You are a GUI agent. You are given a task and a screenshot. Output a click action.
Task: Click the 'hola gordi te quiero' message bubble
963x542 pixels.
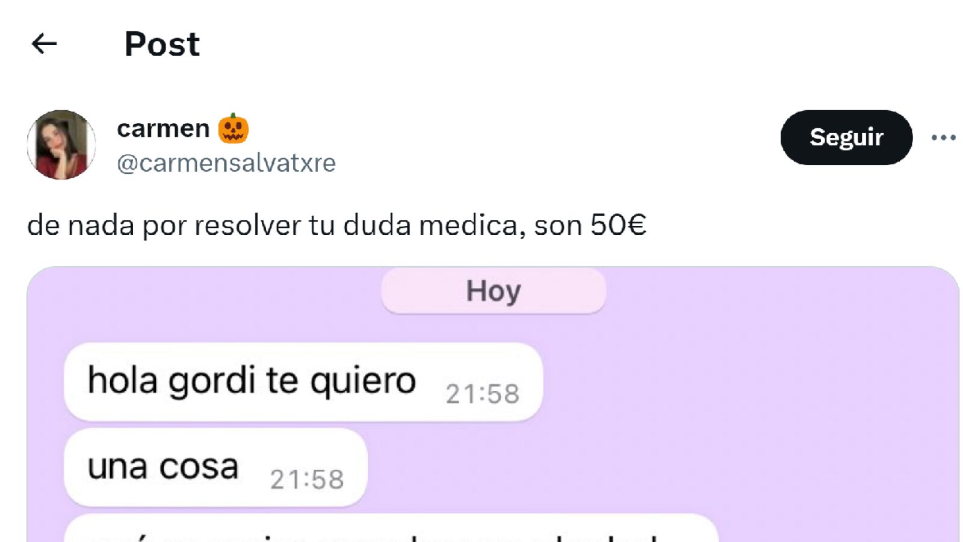pos(303,382)
